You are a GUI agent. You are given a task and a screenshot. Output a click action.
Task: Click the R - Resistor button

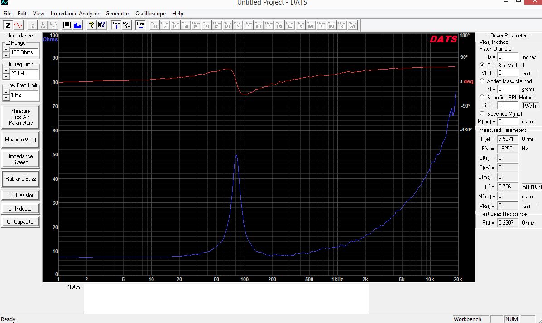(x=21, y=195)
